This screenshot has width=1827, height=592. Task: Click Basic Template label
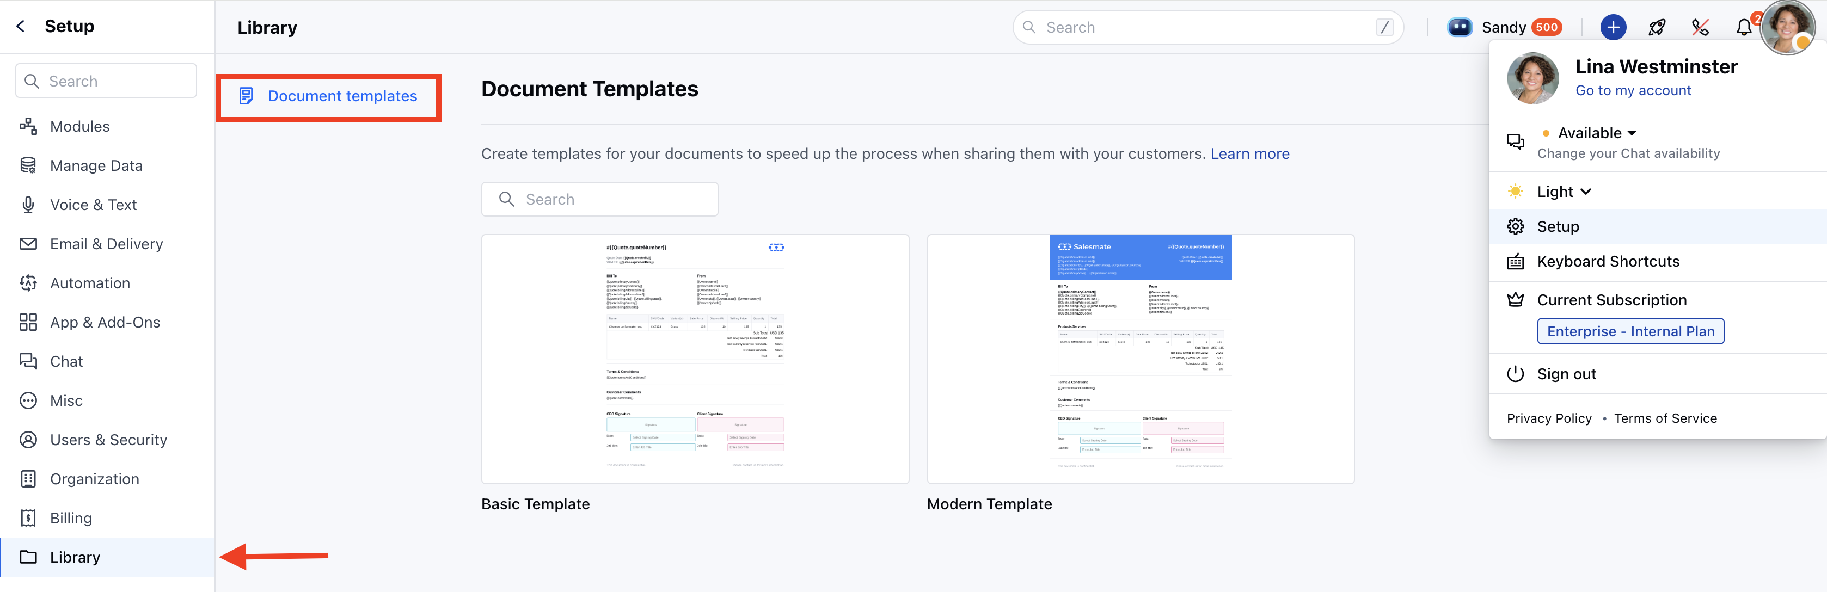(536, 504)
